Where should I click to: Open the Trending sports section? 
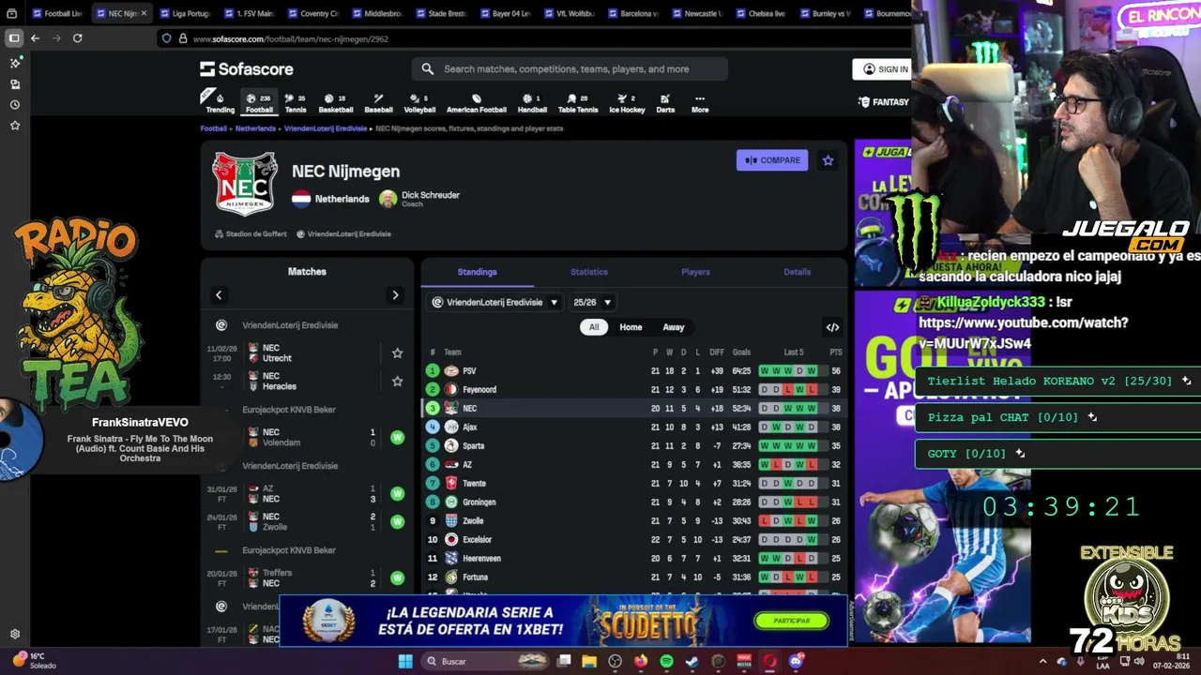pyautogui.click(x=220, y=103)
